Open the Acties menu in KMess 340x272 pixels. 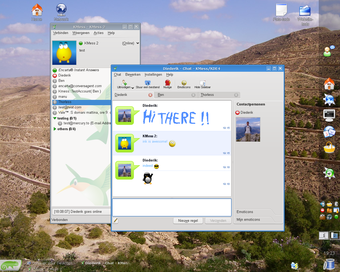(x=99, y=33)
